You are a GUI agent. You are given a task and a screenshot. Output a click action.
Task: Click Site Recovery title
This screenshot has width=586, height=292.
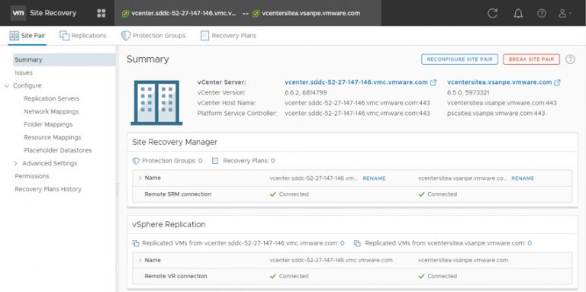[53, 13]
